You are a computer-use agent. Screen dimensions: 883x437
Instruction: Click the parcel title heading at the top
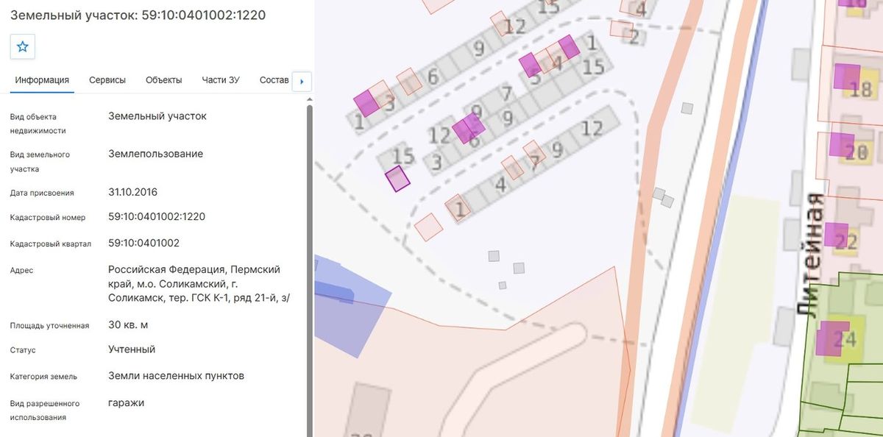[138, 15]
